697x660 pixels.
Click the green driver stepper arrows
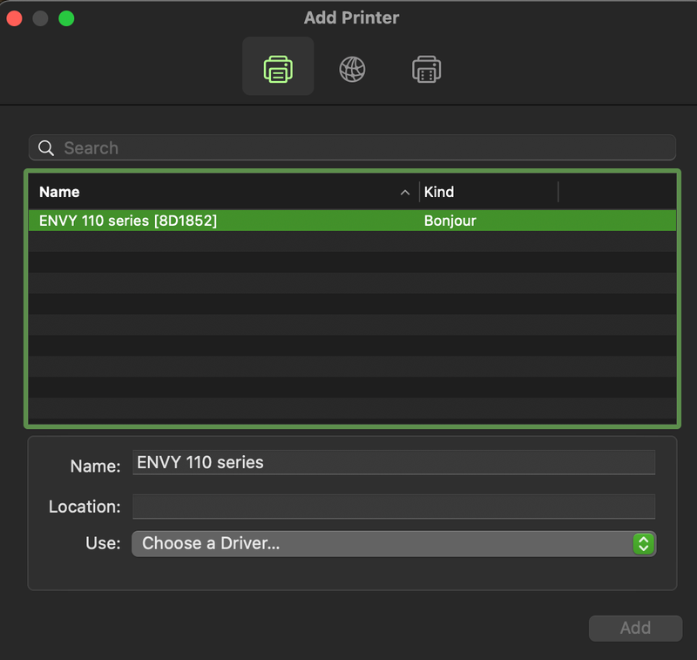coord(643,543)
